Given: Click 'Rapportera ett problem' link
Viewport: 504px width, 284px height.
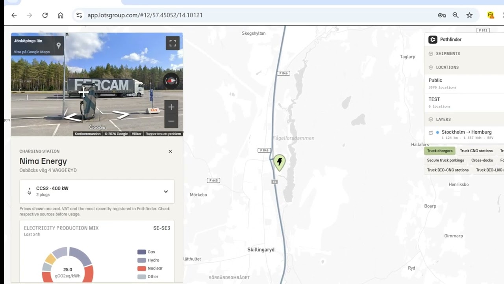Looking at the screenshot, I should [x=163, y=134].
